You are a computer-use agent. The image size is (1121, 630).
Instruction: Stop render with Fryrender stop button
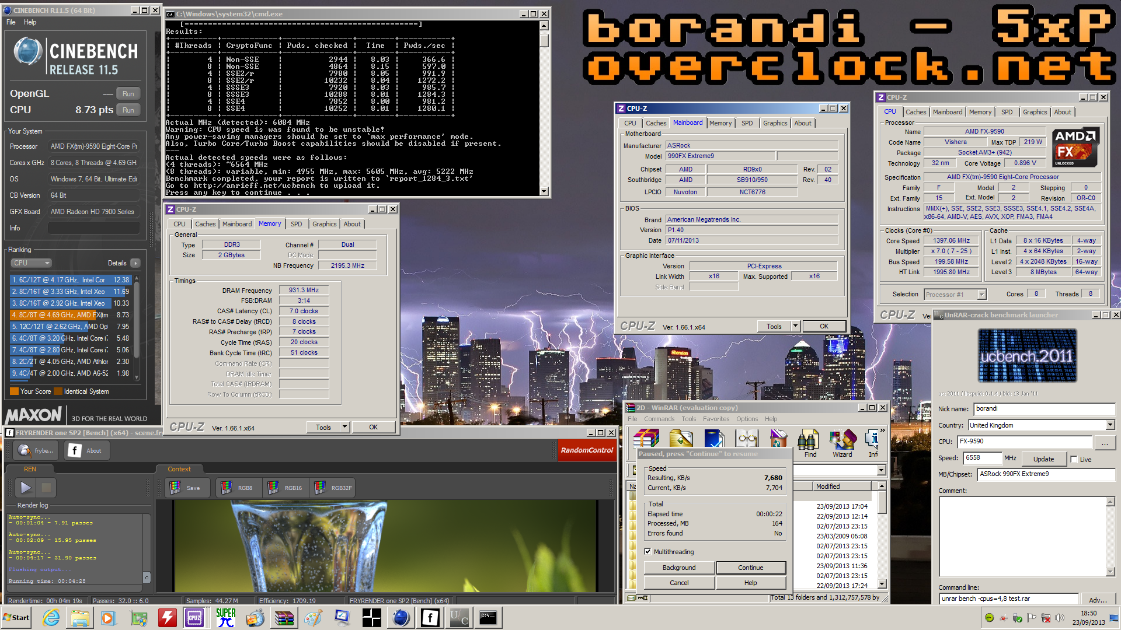46,487
